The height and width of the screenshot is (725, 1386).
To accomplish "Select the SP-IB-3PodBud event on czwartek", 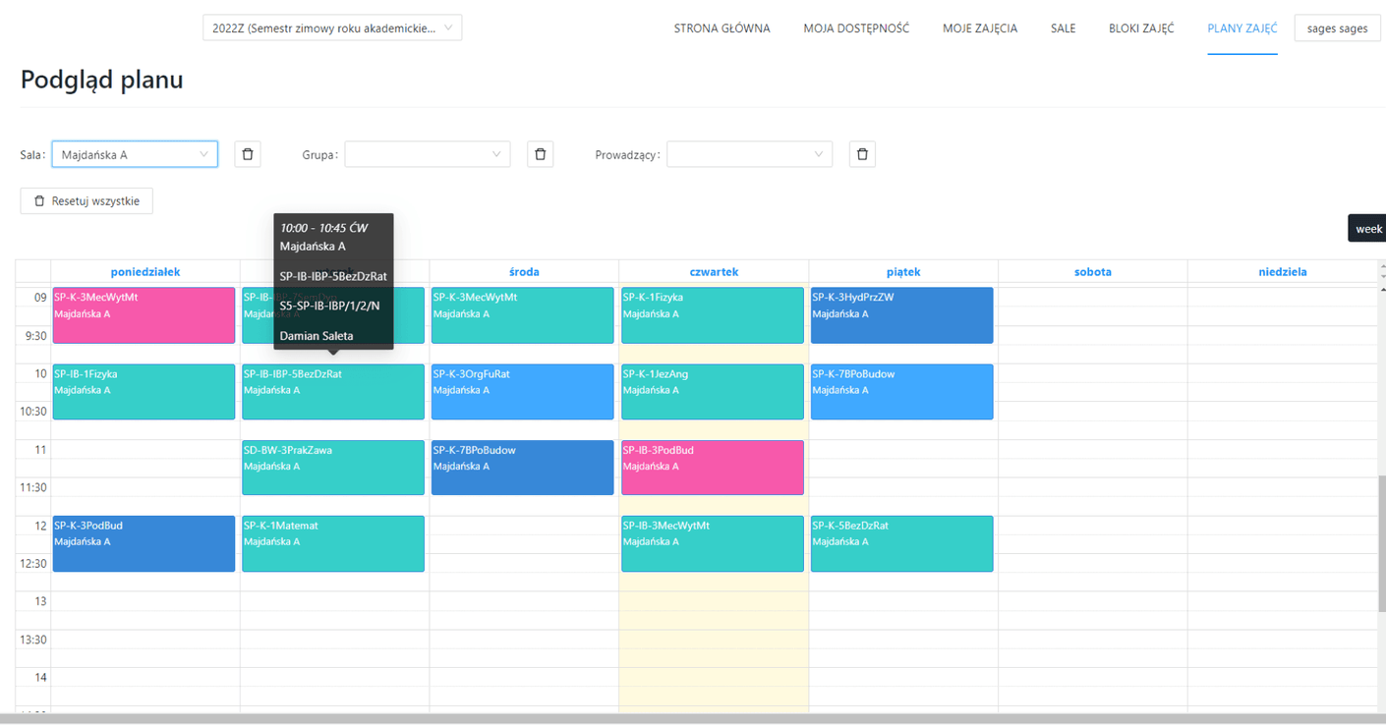I will click(712, 467).
